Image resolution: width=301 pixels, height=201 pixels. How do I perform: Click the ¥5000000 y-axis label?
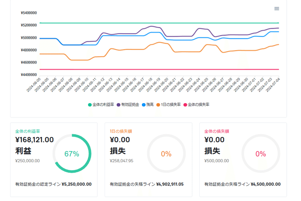click(x=29, y=38)
